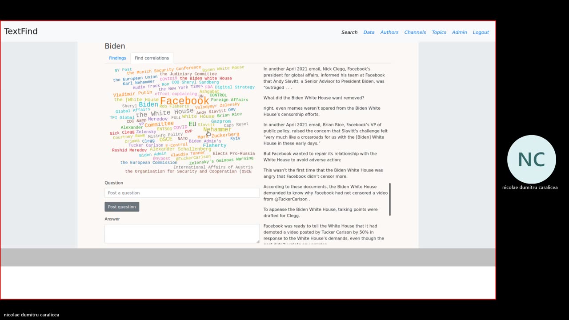569x320 pixels.
Task: Click 'Kyiv' in the word cloud
Action: point(235,138)
